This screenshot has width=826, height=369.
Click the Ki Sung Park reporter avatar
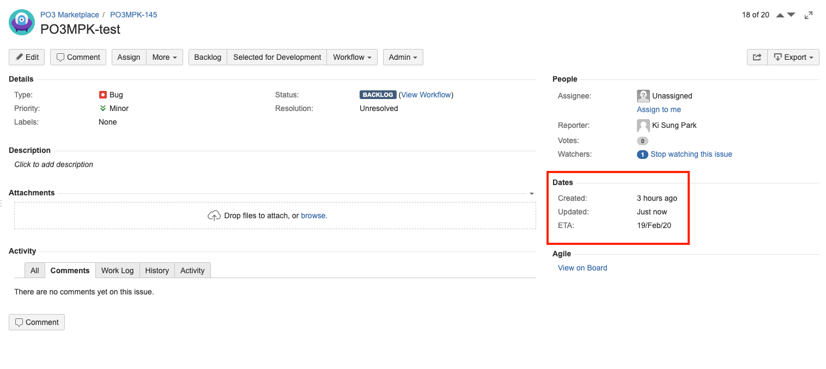tap(643, 126)
